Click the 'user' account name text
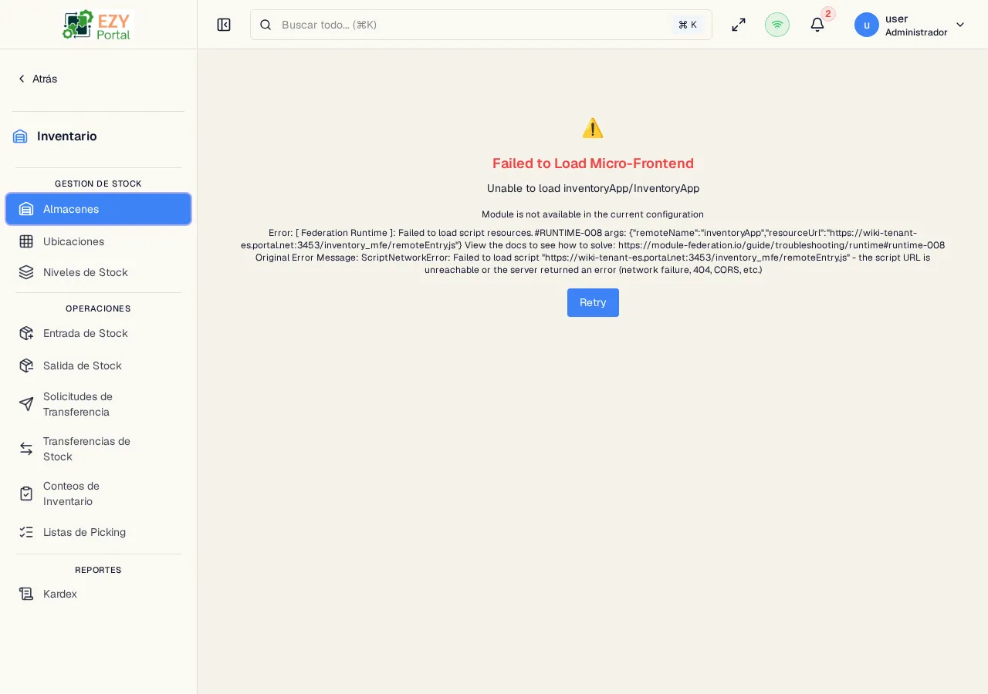988x694 pixels. 897,19
